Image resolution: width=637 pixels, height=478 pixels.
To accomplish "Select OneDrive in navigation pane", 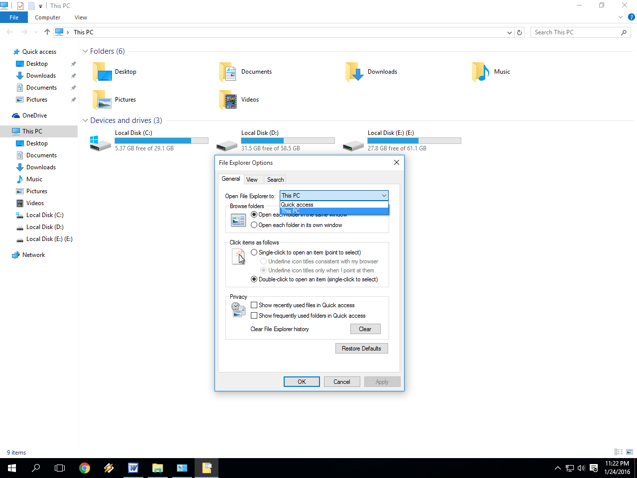I will pyautogui.click(x=34, y=116).
